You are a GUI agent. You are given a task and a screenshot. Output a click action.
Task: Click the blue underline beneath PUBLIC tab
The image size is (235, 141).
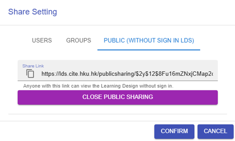click(149, 50)
